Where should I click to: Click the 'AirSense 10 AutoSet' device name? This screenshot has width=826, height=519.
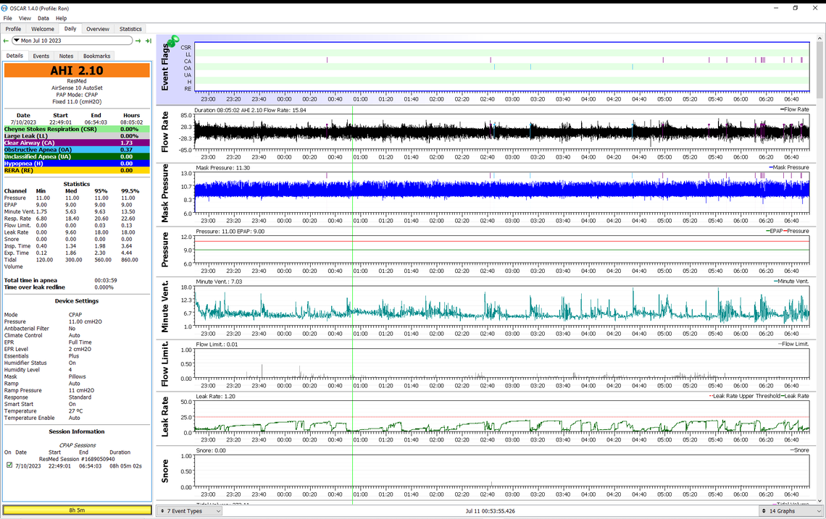pyautogui.click(x=77, y=88)
